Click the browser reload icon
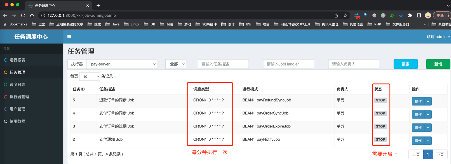Viewport: 451px width, 164px height. click(x=23, y=15)
